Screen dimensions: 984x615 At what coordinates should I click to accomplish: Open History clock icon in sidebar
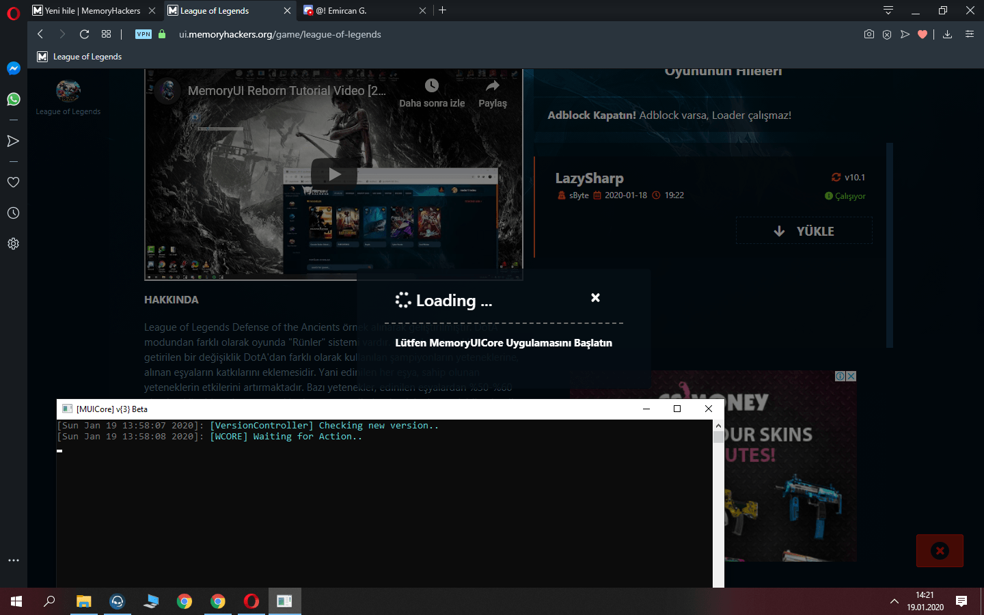[x=13, y=213]
